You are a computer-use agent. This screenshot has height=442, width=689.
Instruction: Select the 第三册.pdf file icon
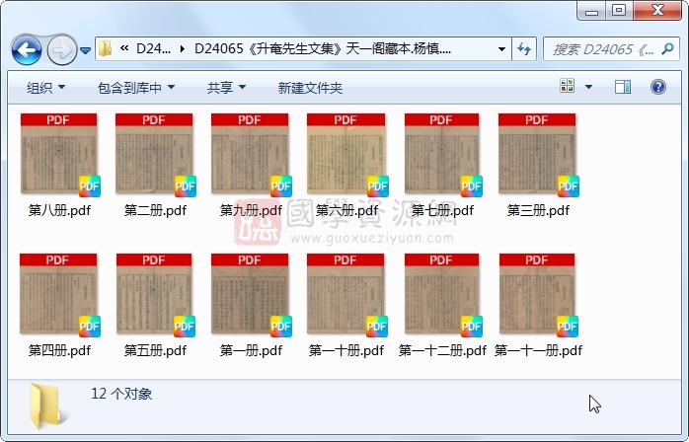(538, 155)
